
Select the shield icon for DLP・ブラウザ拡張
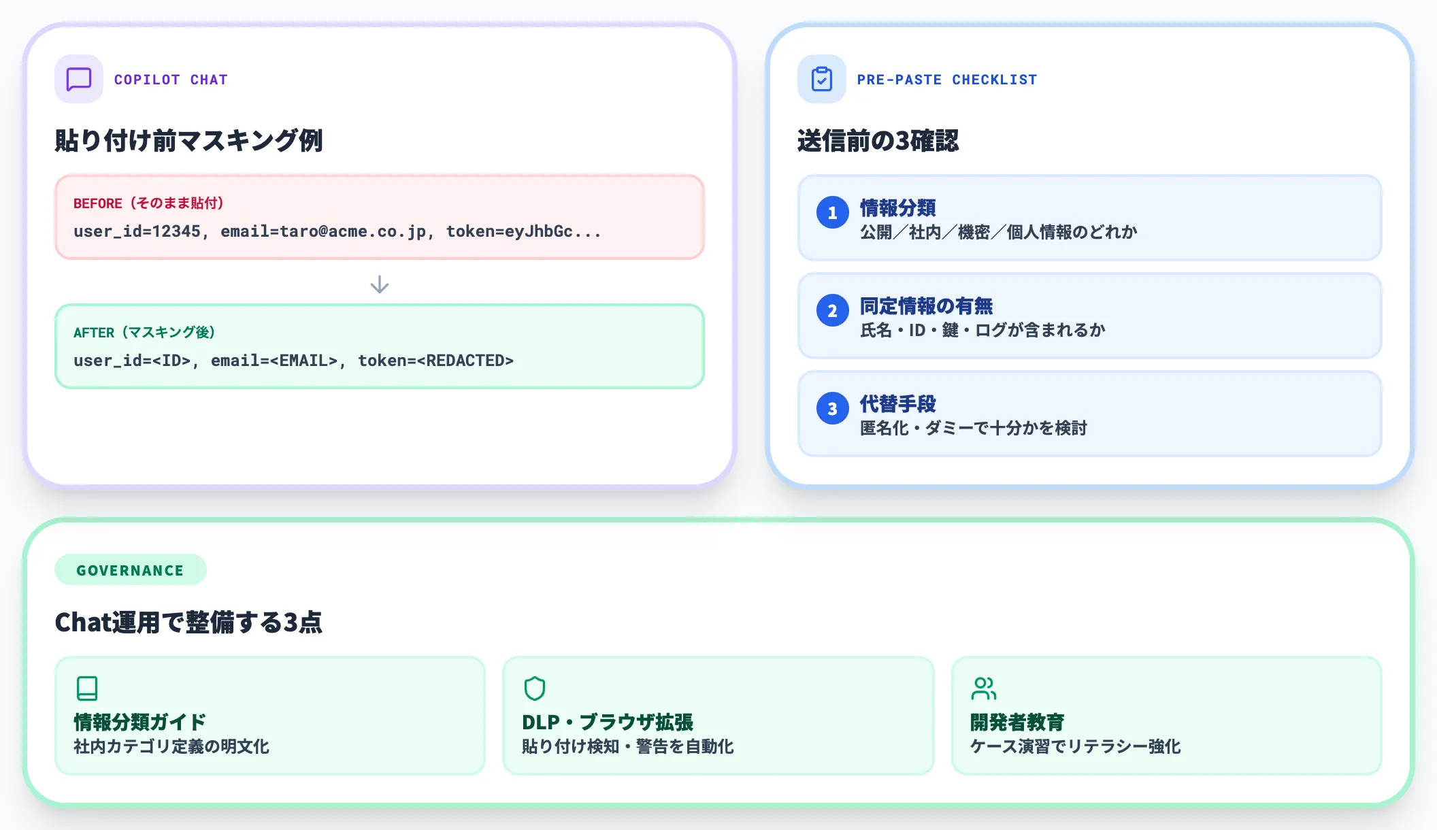click(535, 688)
